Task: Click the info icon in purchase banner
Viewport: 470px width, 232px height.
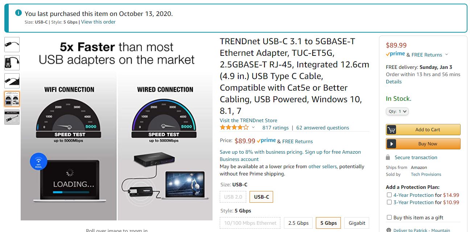Action: pos(18,13)
